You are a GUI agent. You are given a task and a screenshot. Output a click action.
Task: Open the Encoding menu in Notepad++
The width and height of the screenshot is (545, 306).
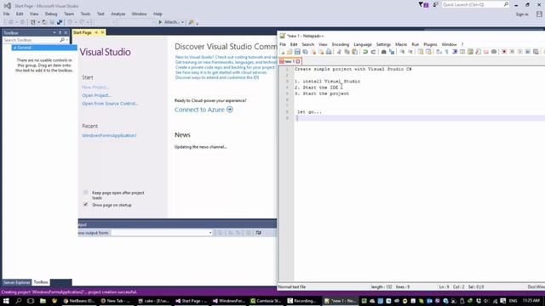click(341, 44)
